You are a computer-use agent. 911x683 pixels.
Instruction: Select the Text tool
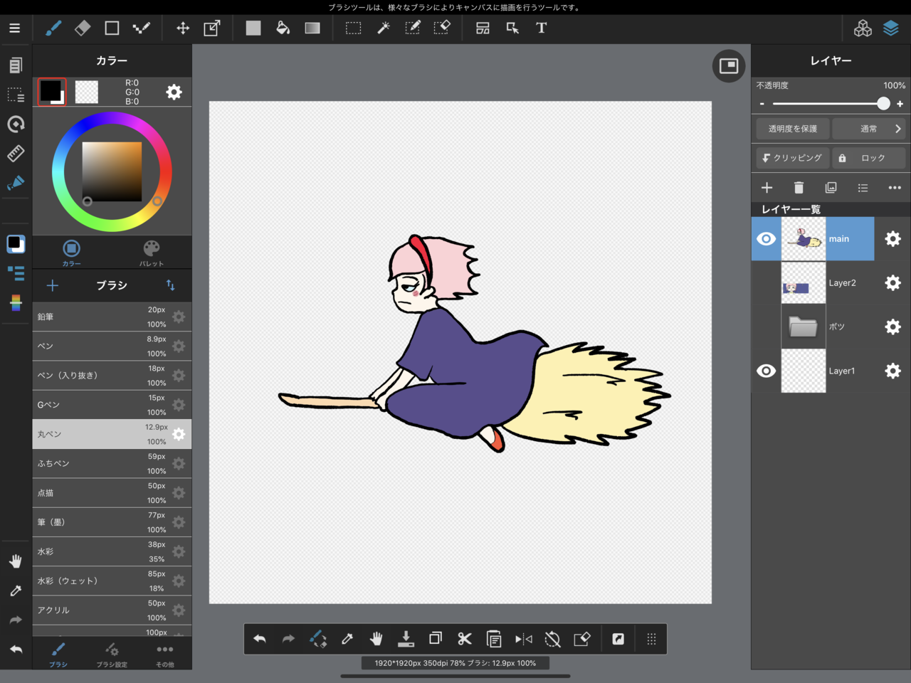(x=542, y=28)
